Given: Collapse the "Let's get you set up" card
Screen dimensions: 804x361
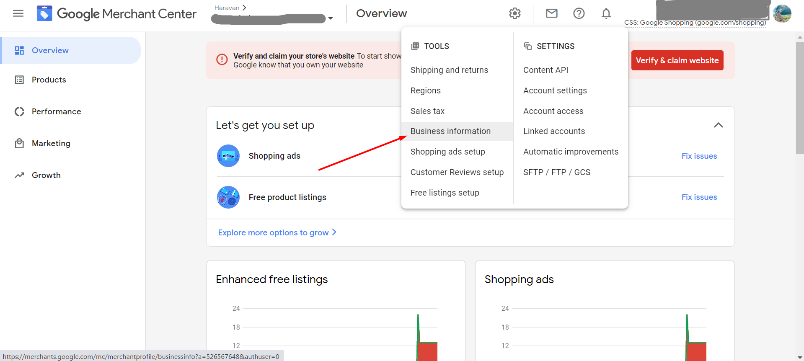Looking at the screenshot, I should [x=718, y=125].
